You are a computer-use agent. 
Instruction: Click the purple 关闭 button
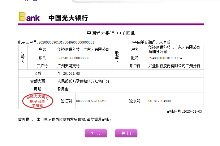(x=126, y=133)
